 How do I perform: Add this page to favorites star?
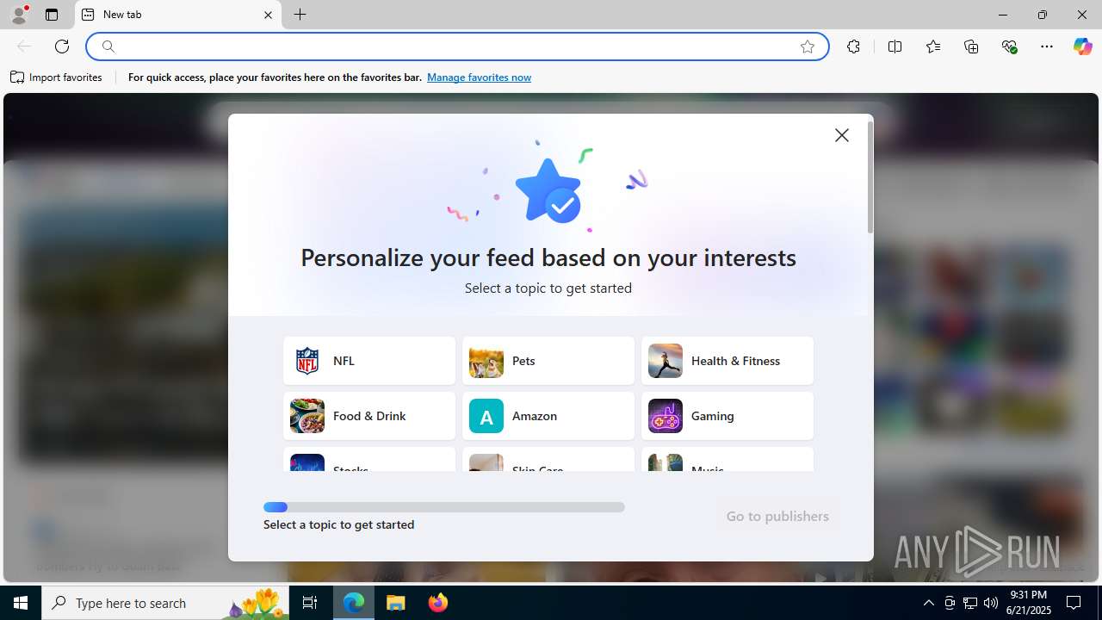(808, 46)
